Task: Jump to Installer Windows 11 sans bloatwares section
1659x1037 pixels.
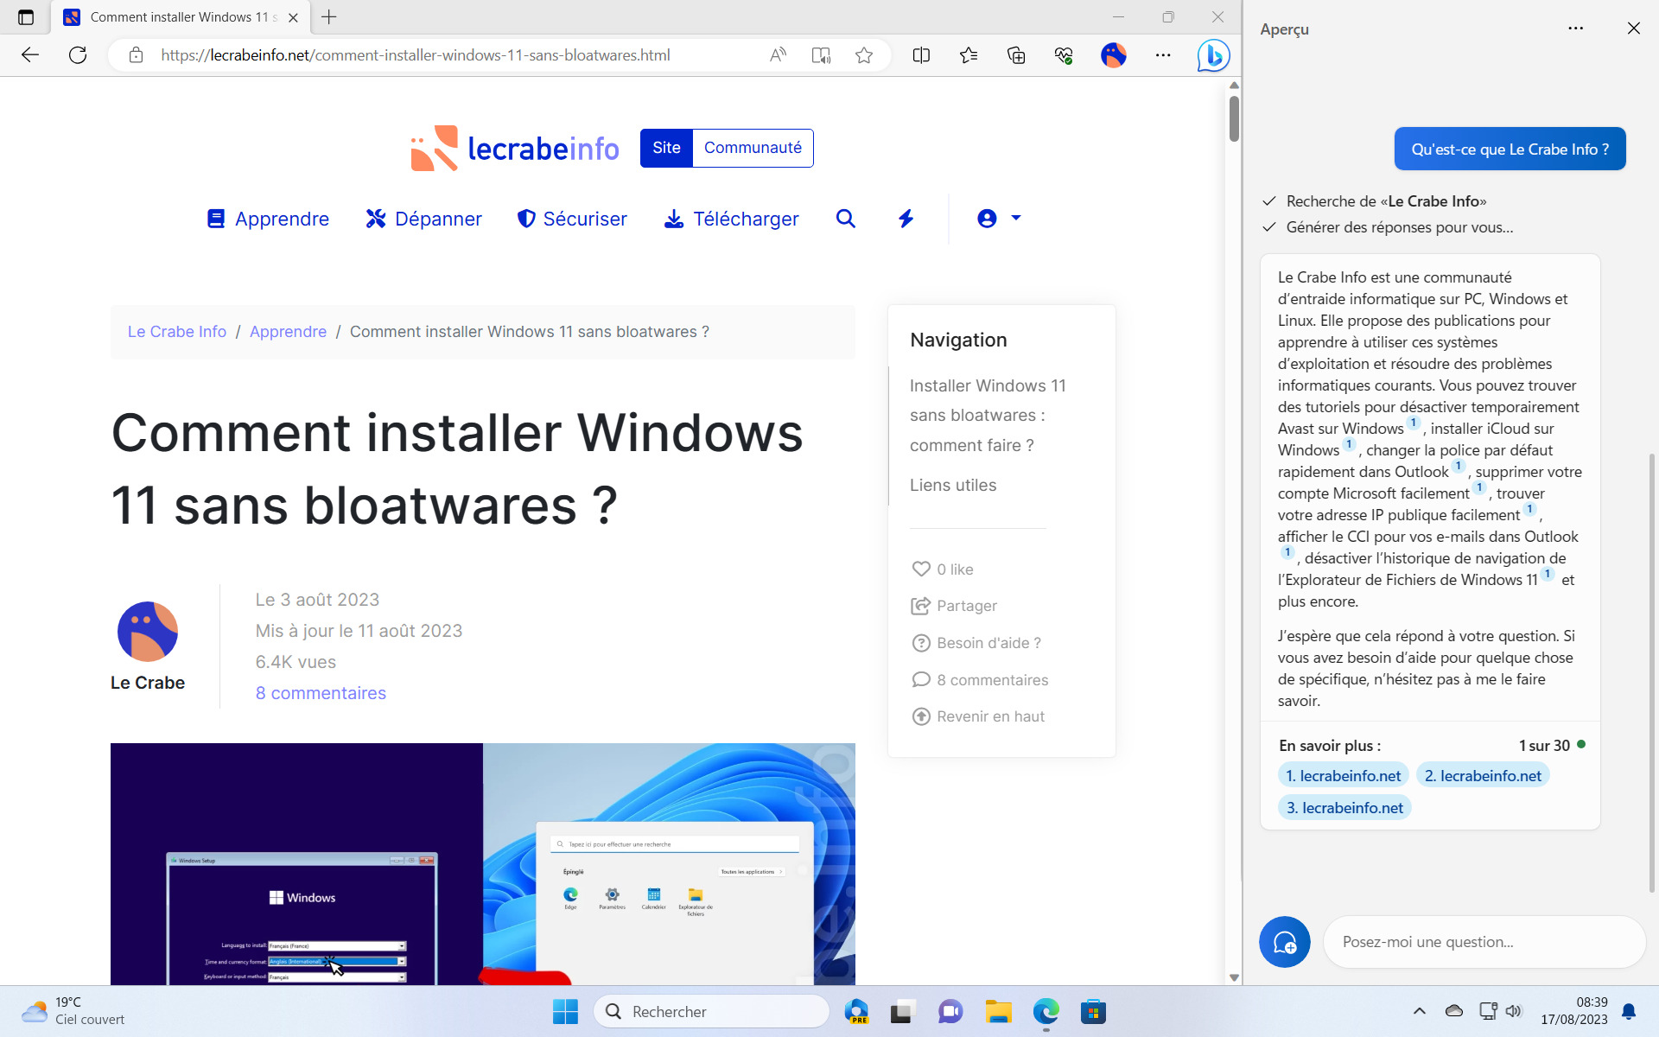Action: [x=988, y=416]
